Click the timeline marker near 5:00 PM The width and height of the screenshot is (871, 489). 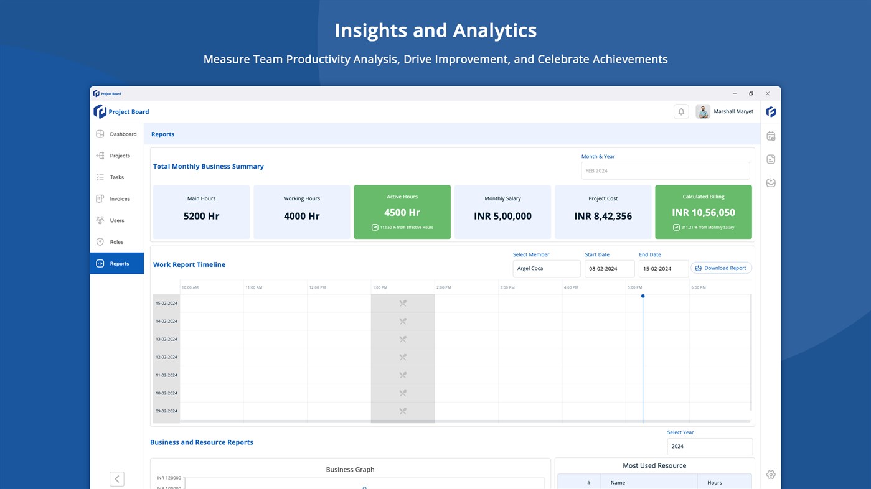pos(643,296)
